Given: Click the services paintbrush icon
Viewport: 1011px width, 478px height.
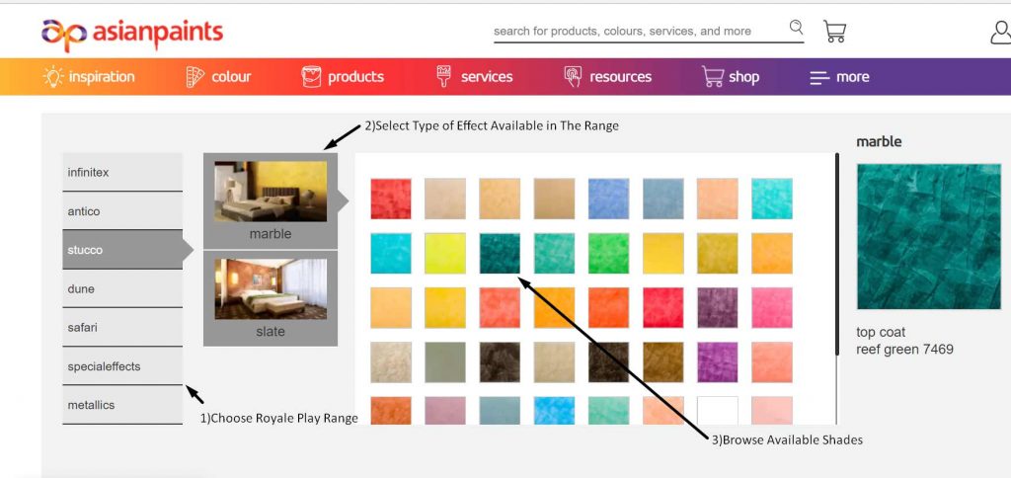Looking at the screenshot, I should (443, 77).
